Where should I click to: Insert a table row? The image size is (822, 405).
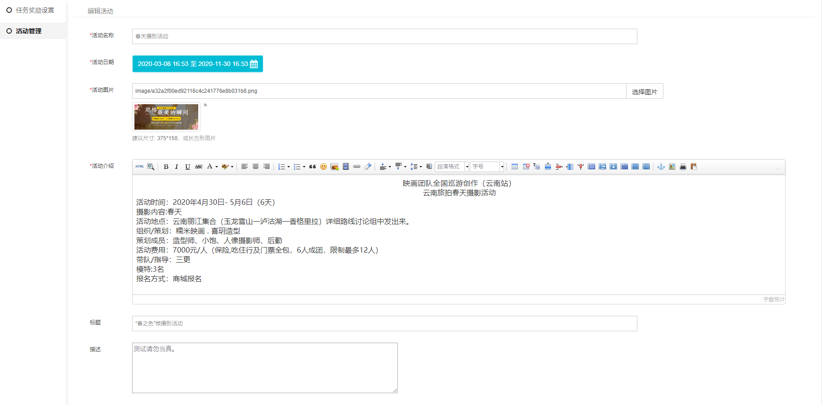(548, 167)
